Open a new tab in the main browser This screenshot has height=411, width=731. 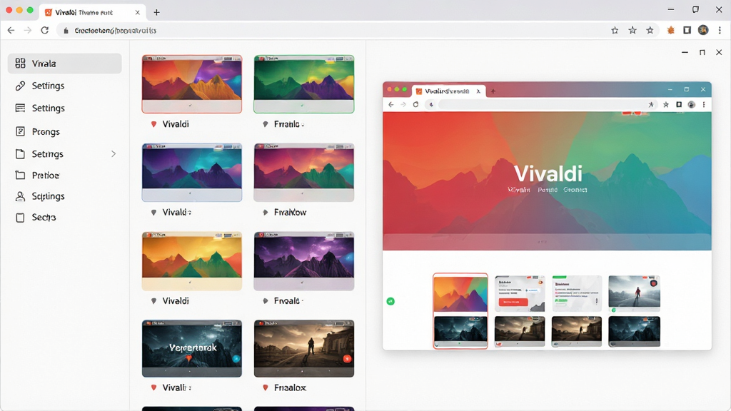click(156, 13)
